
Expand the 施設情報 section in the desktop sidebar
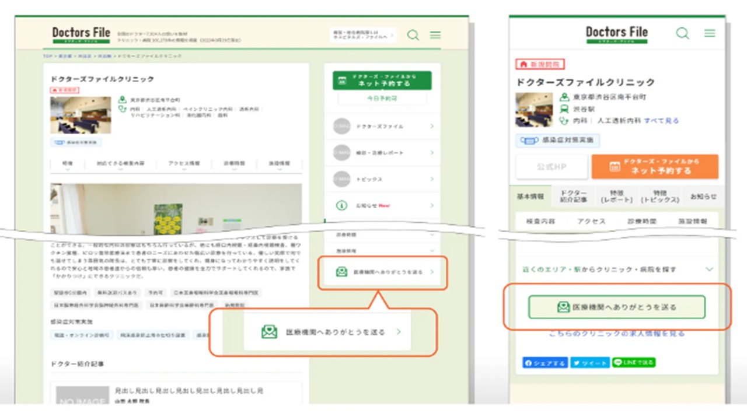coord(382,250)
